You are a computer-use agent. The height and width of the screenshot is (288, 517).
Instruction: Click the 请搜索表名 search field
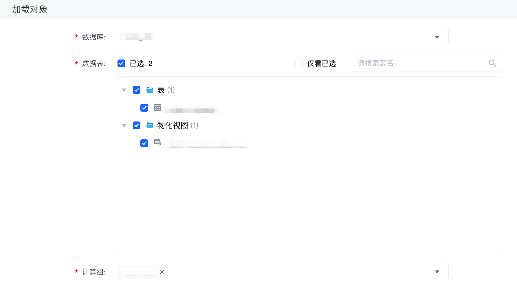427,63
